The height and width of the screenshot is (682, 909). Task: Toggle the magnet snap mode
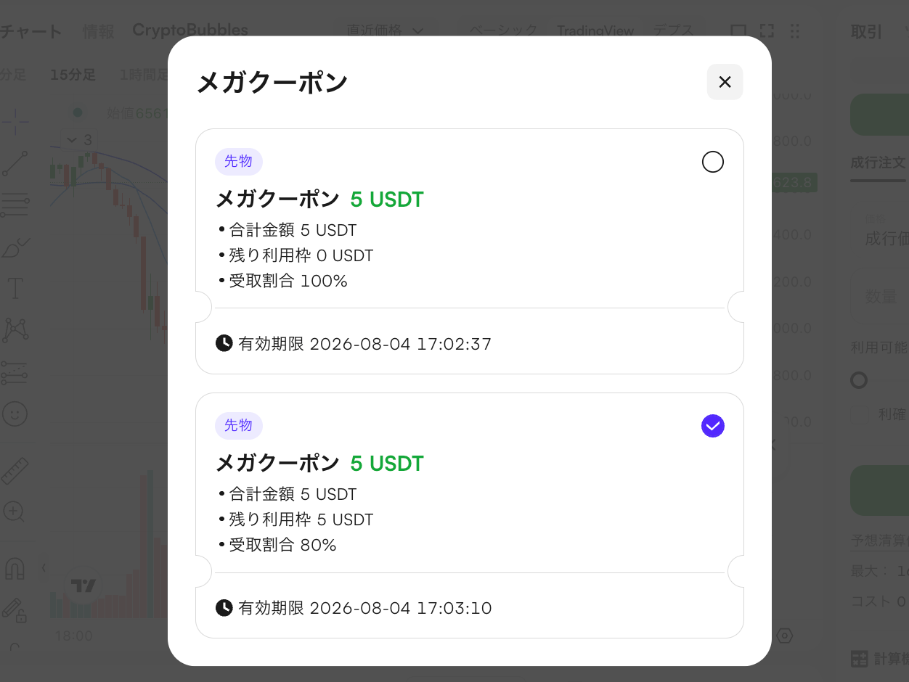pos(15,569)
